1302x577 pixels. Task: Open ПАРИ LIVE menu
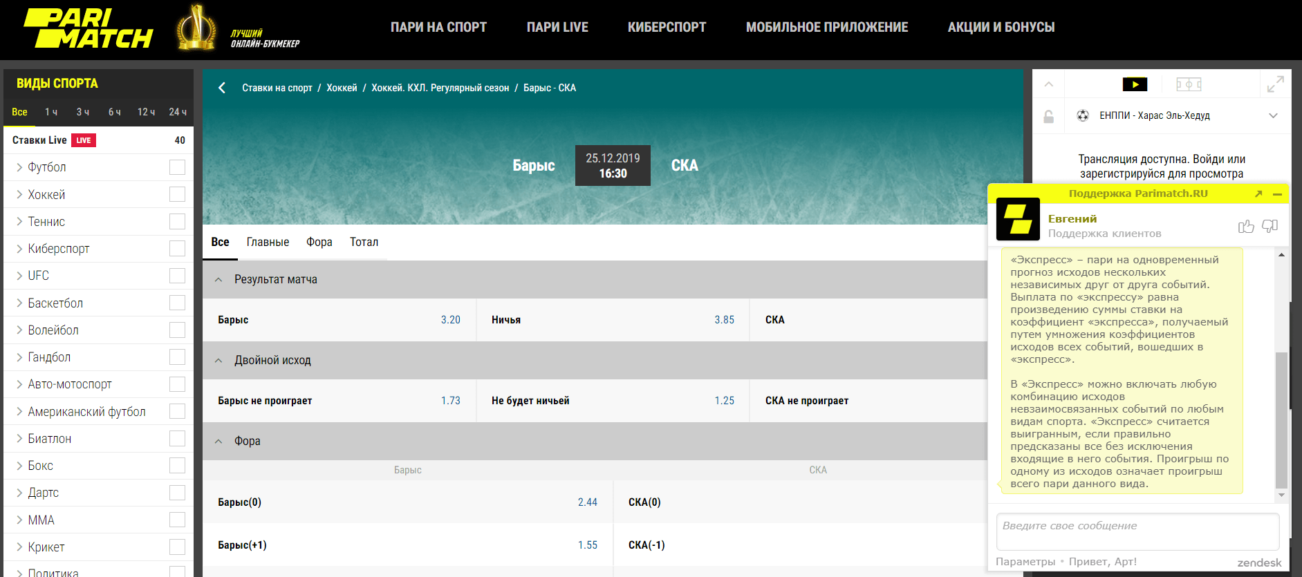tap(557, 27)
